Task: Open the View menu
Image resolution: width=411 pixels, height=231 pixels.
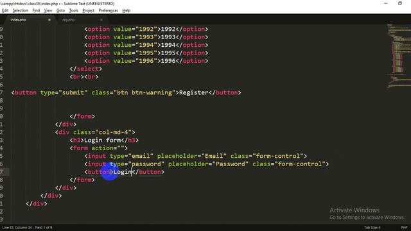Action: click(x=48, y=10)
